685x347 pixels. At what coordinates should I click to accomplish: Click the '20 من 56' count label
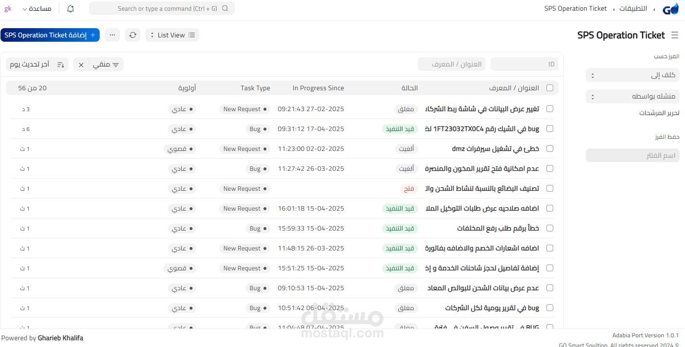tap(33, 88)
